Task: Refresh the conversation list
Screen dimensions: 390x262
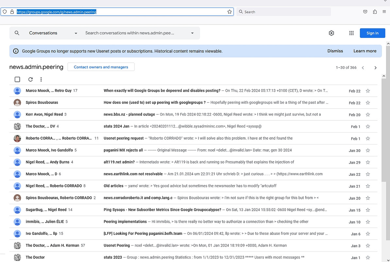Action: tap(30, 79)
